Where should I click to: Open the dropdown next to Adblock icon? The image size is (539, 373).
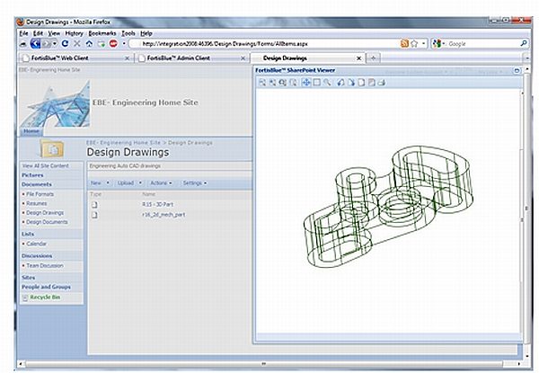124,44
